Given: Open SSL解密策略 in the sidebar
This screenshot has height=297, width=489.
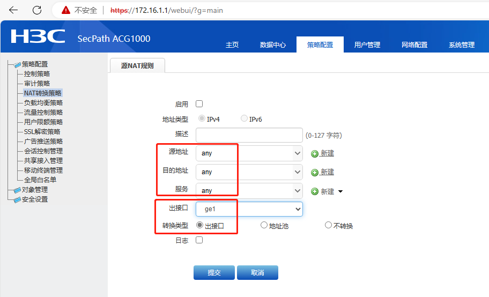Looking at the screenshot, I should click(x=42, y=132).
